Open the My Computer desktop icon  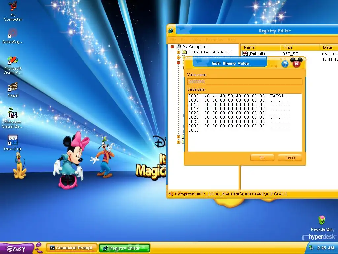13,11
